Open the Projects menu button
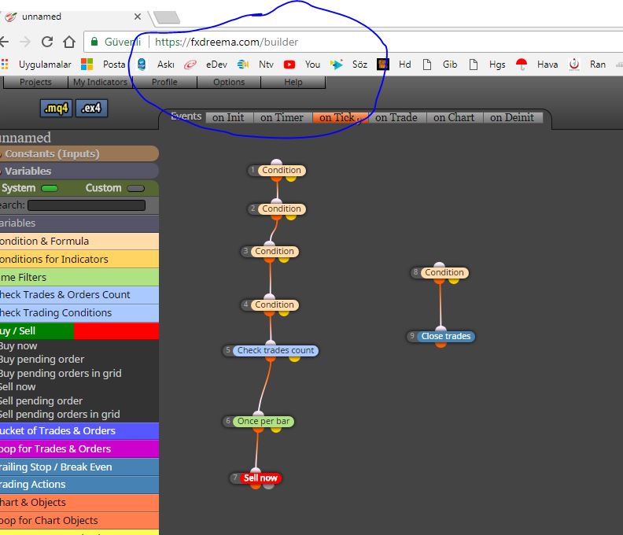623x535 pixels. [x=35, y=83]
